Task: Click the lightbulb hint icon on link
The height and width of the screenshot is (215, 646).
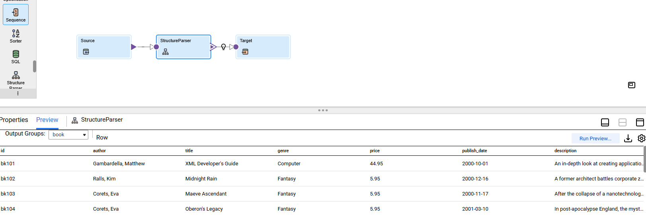Action: [x=223, y=47]
